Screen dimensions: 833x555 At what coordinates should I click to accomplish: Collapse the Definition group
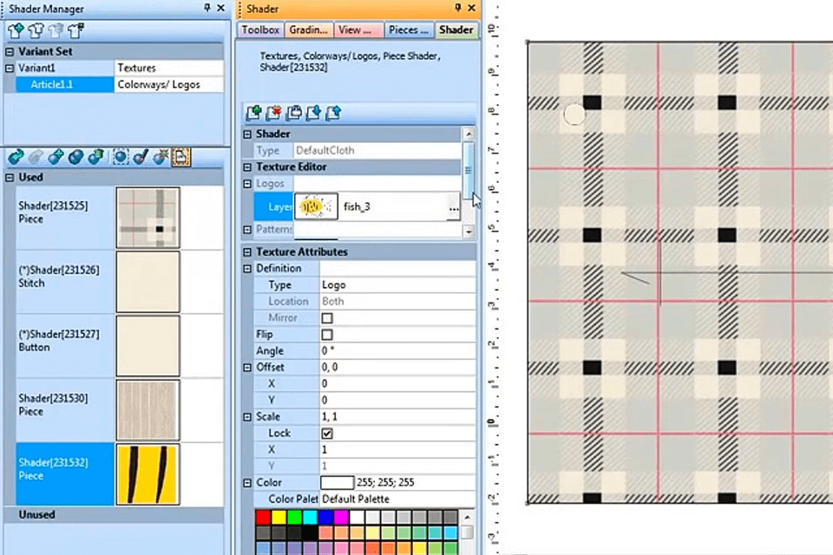(x=247, y=269)
